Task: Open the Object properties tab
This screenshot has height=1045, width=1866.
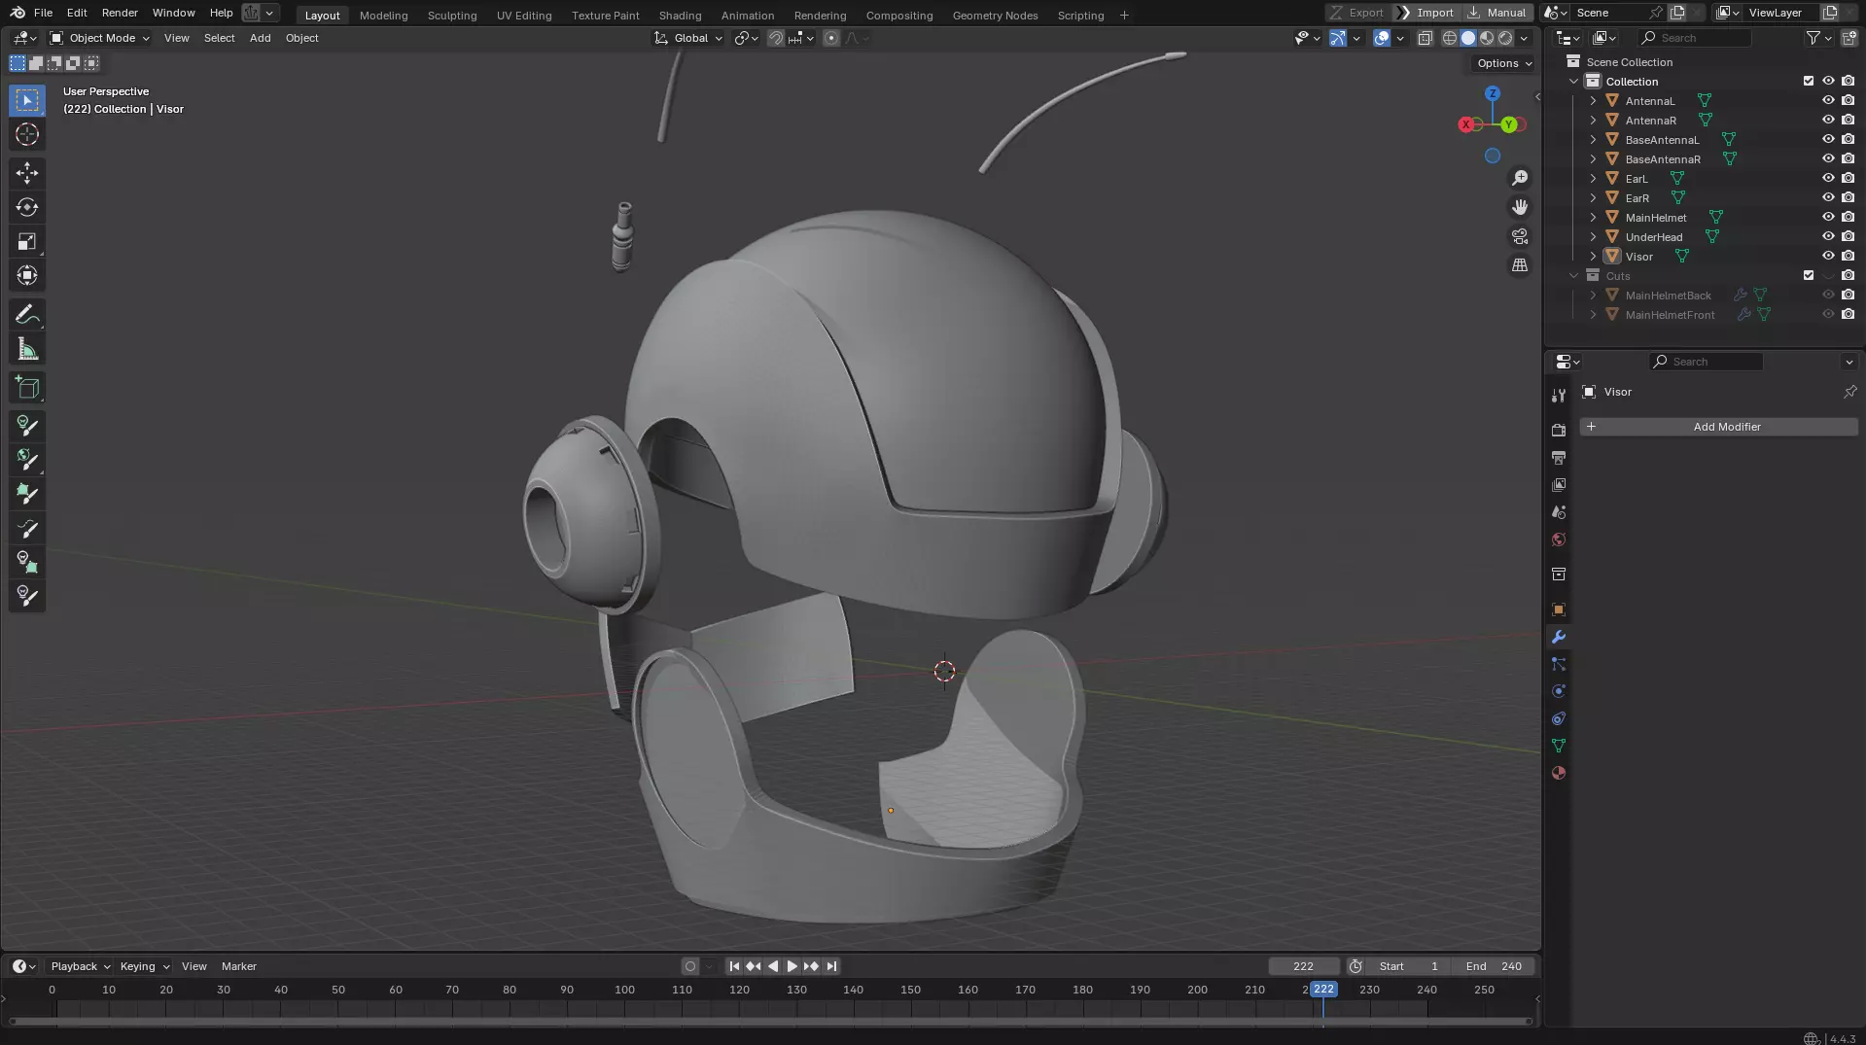Action: (1559, 610)
